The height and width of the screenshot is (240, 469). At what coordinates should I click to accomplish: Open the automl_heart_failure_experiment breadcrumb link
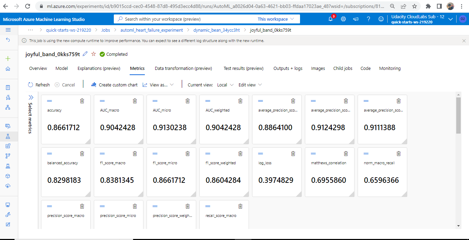coord(151,30)
